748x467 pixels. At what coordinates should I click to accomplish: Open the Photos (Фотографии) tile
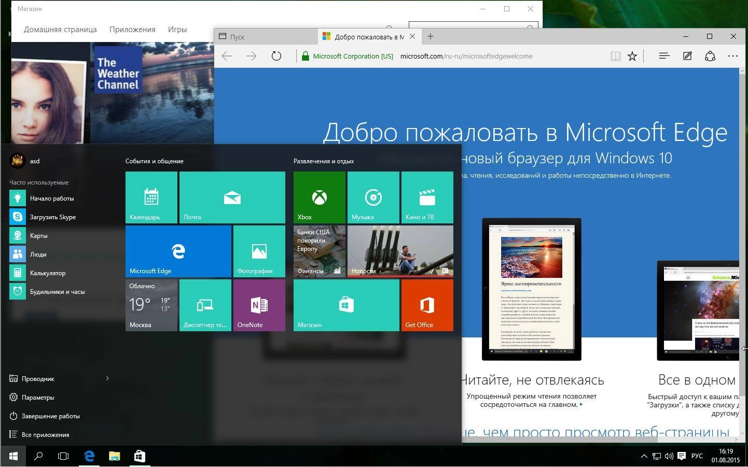[259, 251]
